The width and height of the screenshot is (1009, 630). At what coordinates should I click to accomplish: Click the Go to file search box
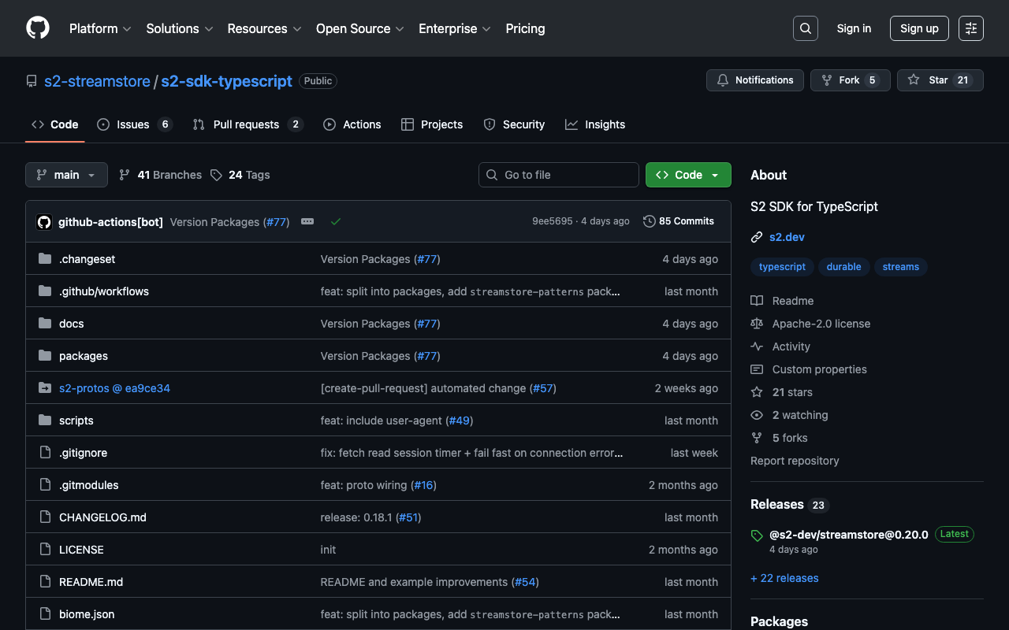coord(558,174)
